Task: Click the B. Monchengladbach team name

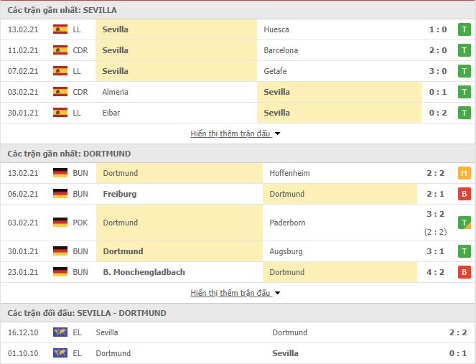Action: pos(144,272)
